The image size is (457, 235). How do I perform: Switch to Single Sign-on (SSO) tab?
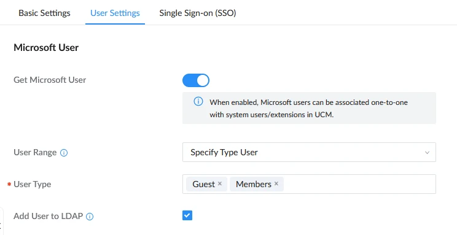coord(198,13)
